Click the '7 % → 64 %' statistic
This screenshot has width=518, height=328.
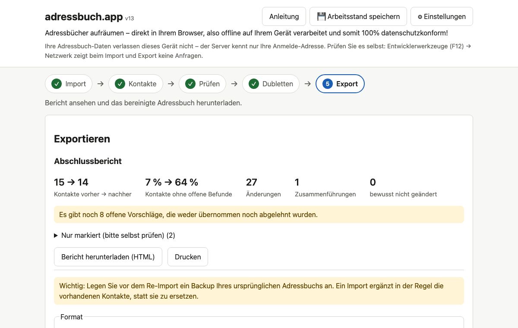(x=172, y=182)
